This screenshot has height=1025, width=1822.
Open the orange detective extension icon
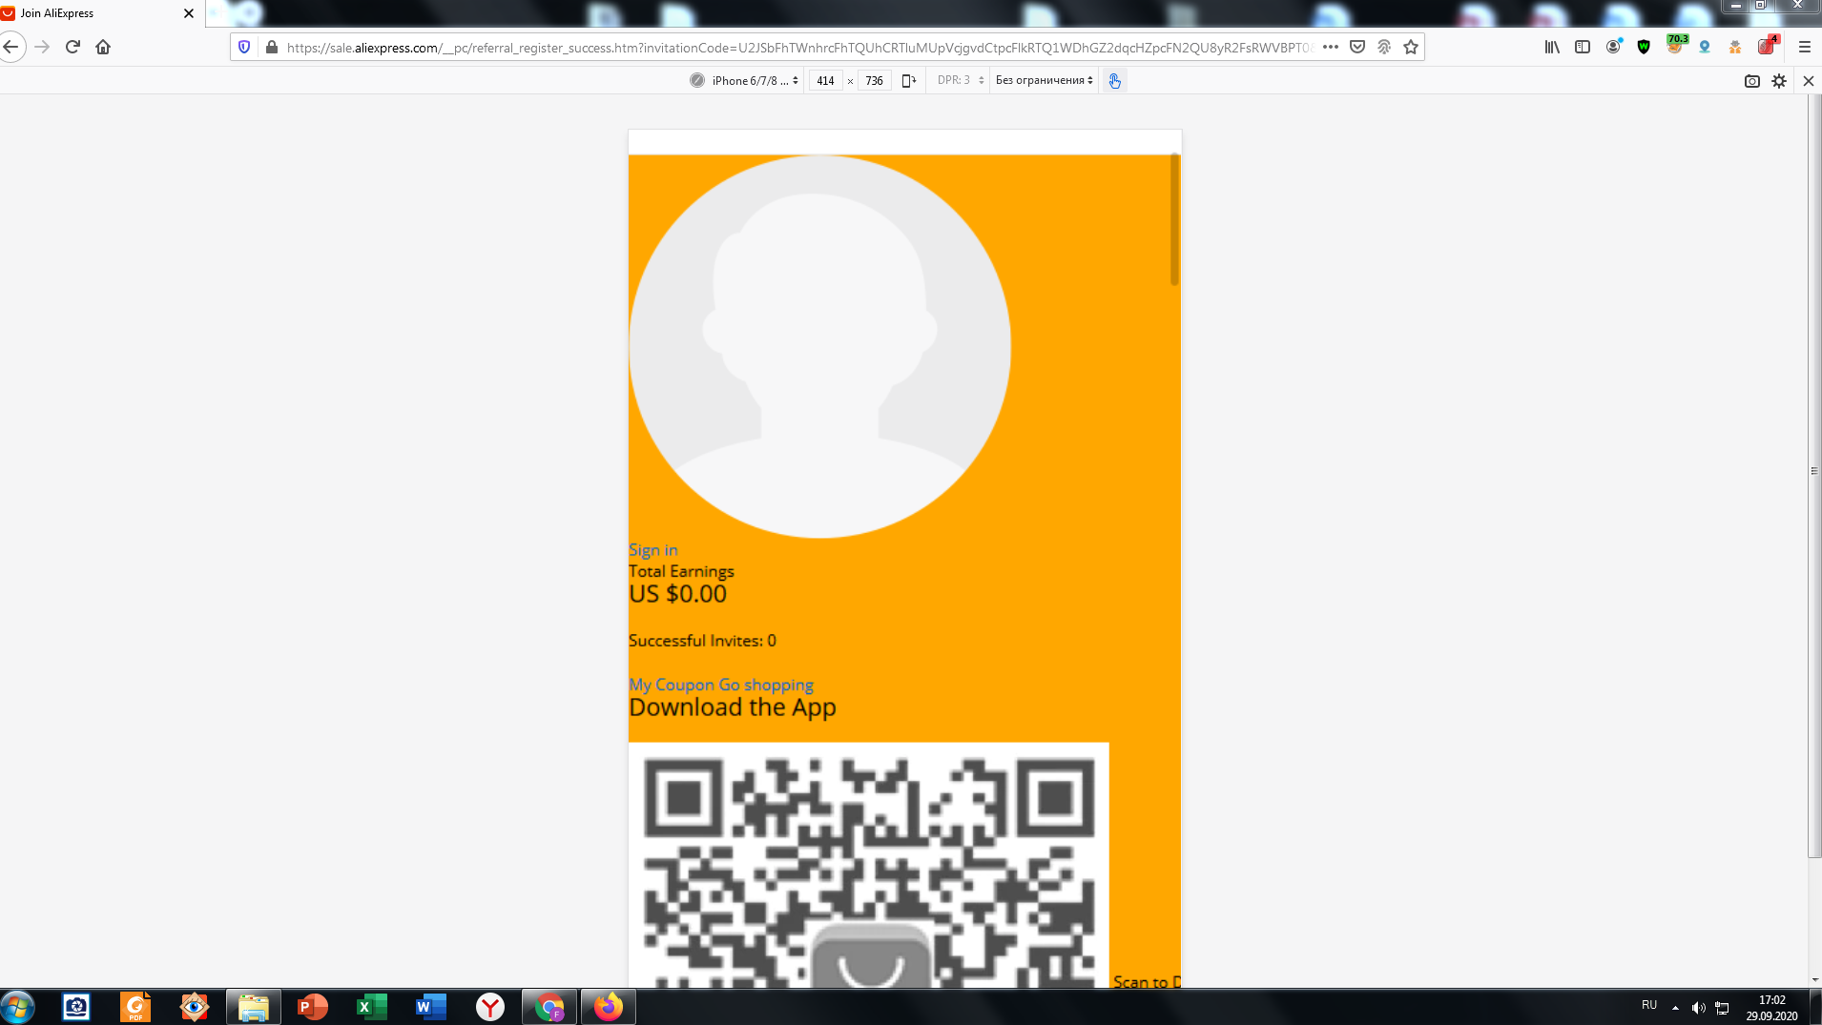[x=1735, y=47]
